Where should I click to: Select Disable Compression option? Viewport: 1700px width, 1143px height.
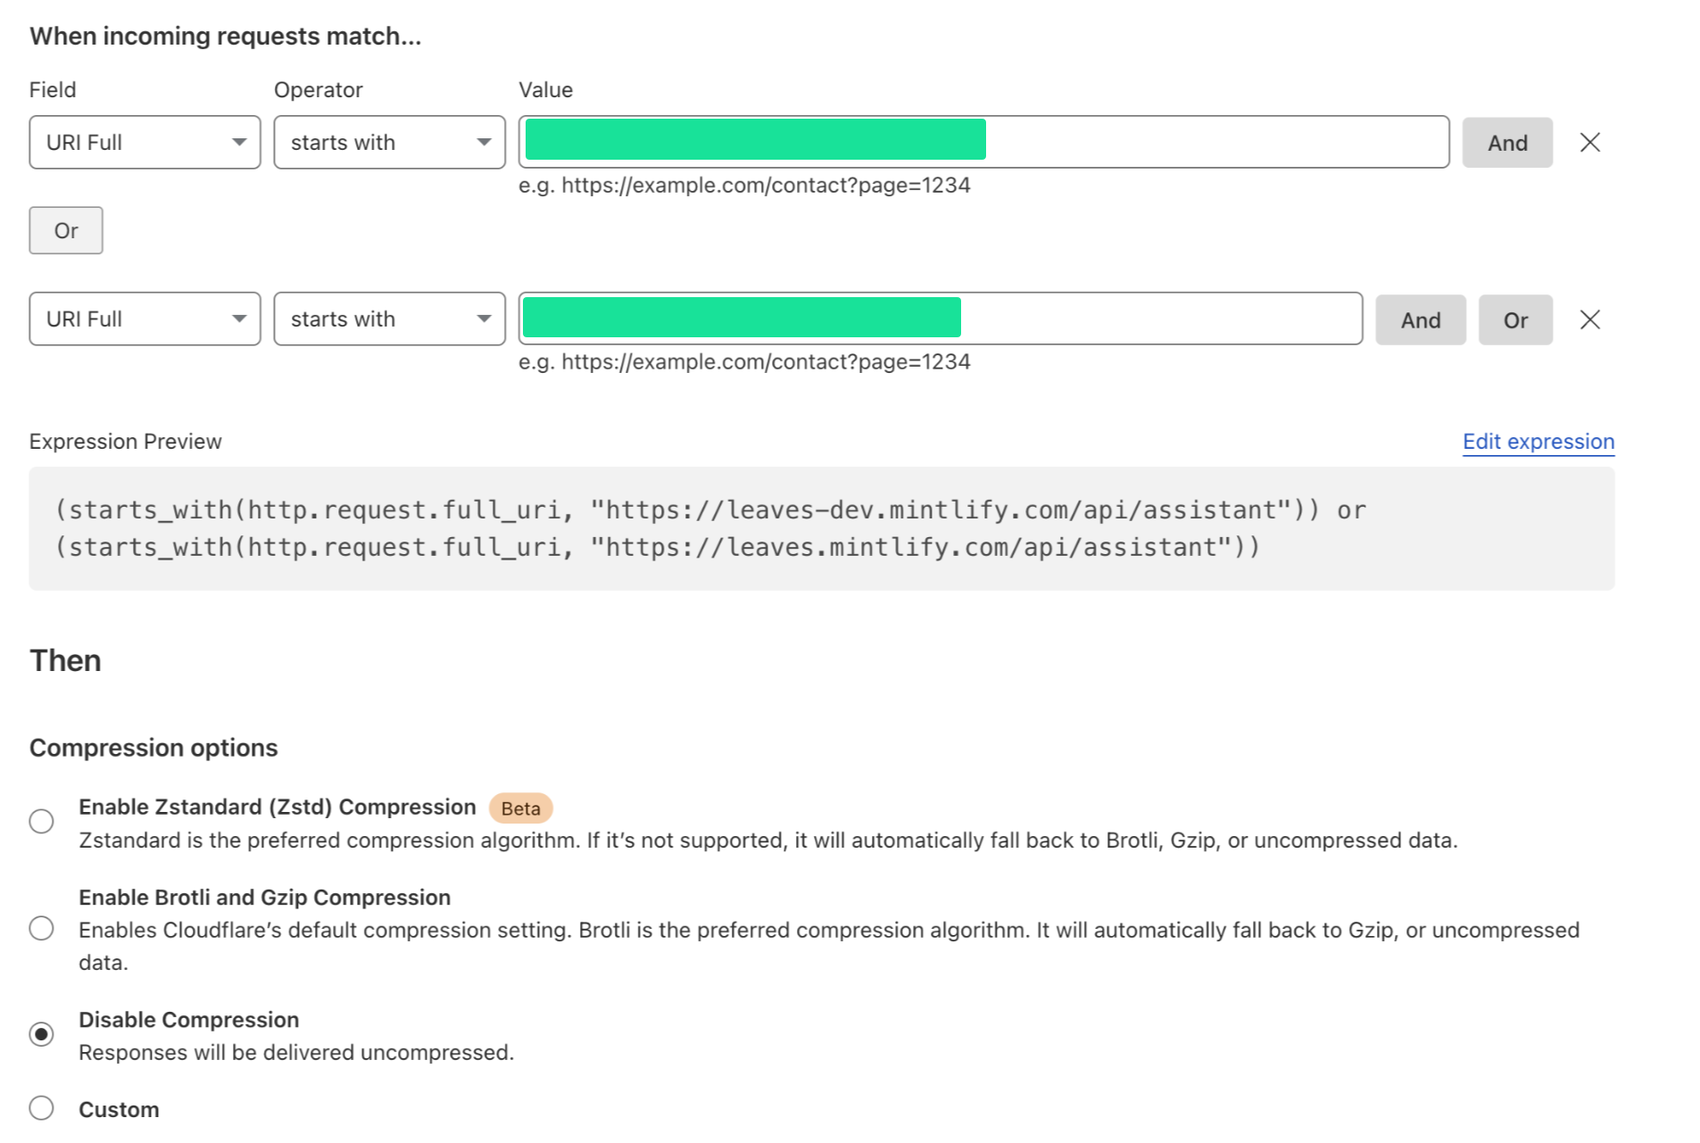(x=41, y=1034)
